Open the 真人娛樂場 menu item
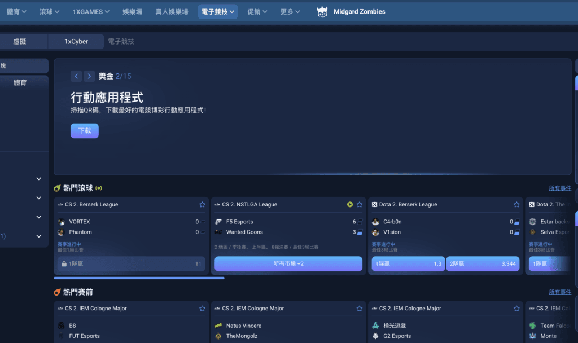Viewport: 578px width, 343px height. coord(172,12)
